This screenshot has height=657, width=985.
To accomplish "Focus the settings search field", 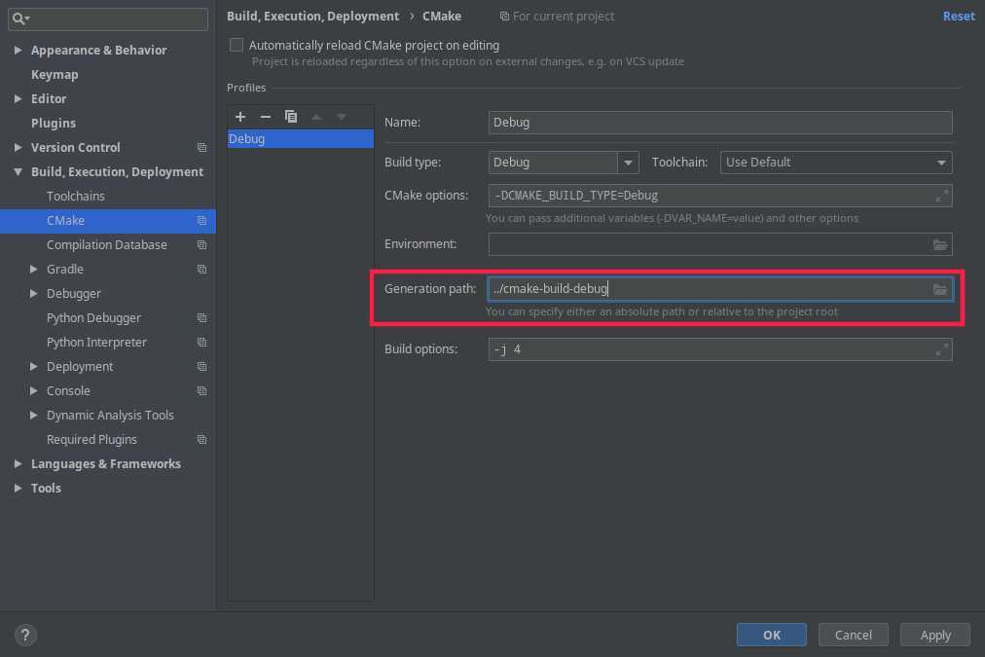I will pos(108,18).
